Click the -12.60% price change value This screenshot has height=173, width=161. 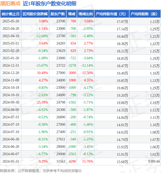[42, 36]
